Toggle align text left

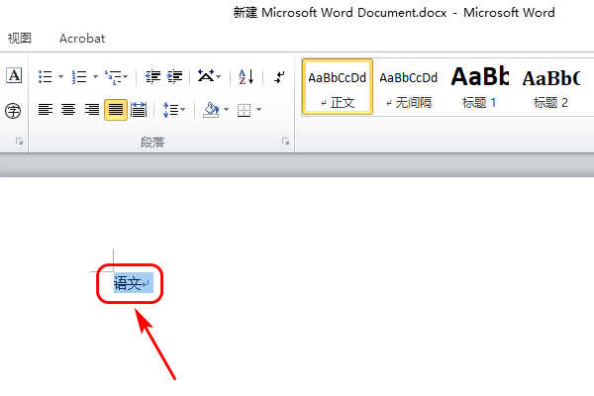click(x=46, y=110)
